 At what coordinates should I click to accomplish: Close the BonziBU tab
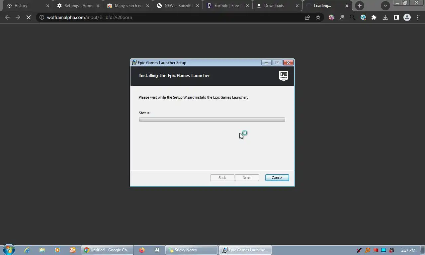pyautogui.click(x=198, y=6)
